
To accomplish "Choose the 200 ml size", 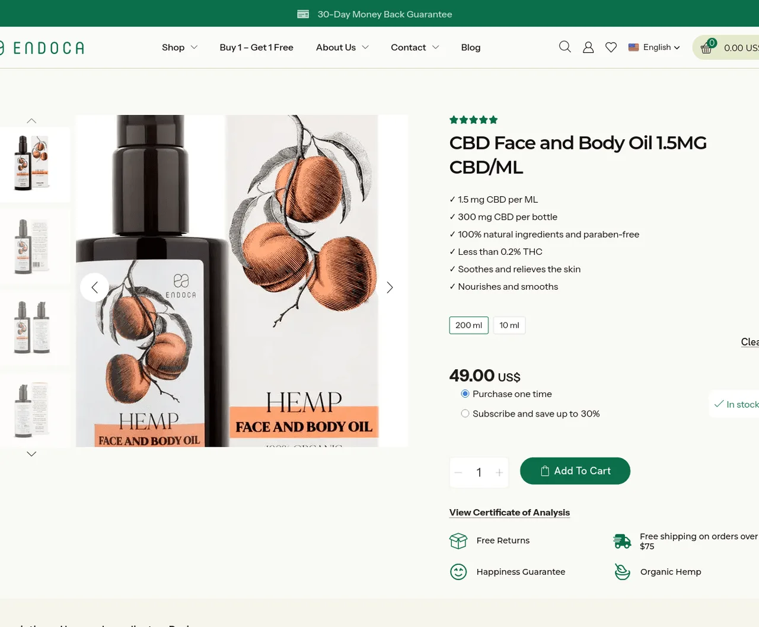I will (x=468, y=325).
